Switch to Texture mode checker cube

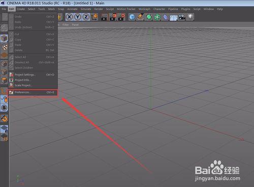click(x=4, y=47)
